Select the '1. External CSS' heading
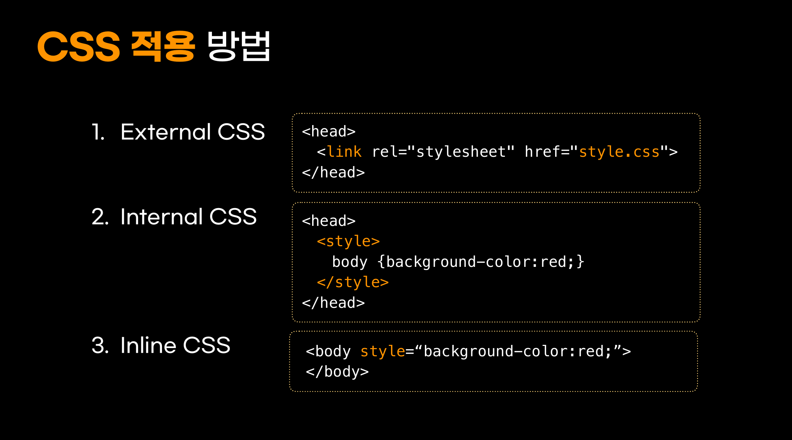The height and width of the screenshot is (440, 792). coord(178,132)
